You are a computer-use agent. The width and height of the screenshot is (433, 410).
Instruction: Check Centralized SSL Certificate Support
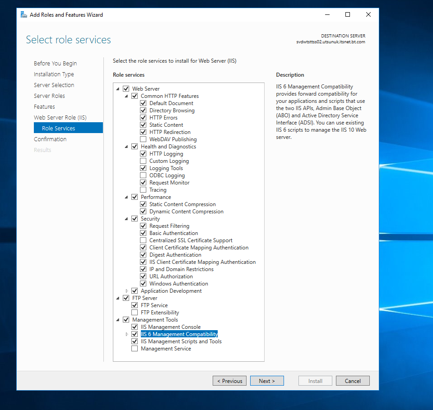[143, 240]
